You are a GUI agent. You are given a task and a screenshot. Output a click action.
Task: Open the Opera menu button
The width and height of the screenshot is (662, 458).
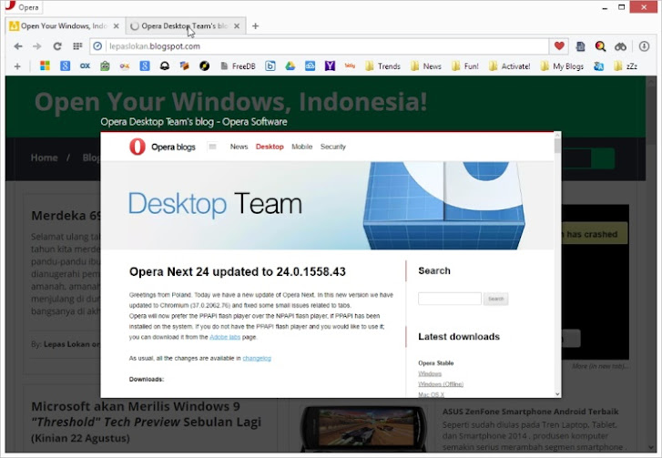pyautogui.click(x=23, y=6)
